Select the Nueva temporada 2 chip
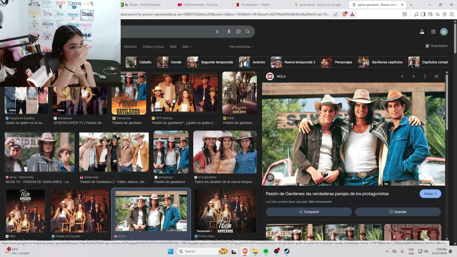Viewport: 457px width, 257px height. click(x=294, y=62)
